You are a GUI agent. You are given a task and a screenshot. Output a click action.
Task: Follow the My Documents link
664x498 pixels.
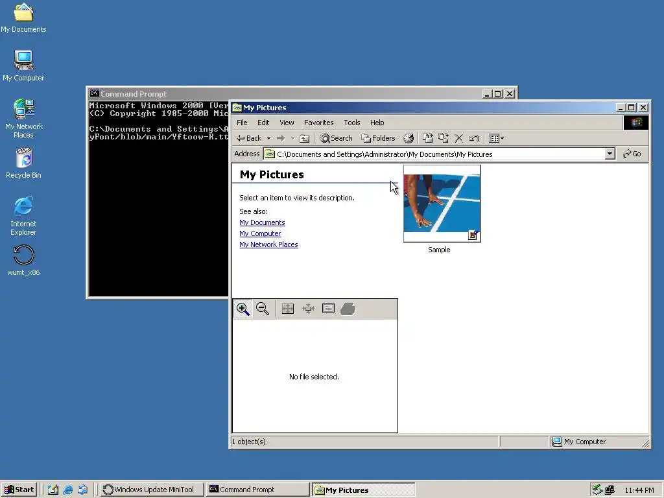(262, 222)
